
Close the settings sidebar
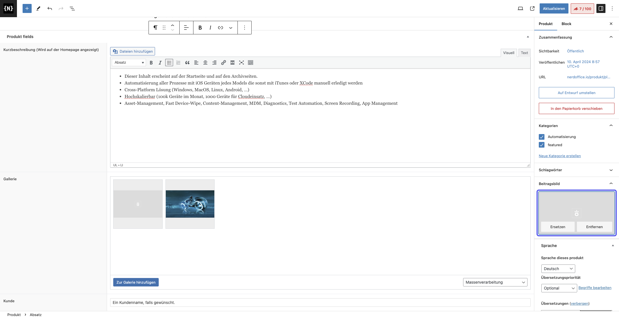[x=611, y=24]
